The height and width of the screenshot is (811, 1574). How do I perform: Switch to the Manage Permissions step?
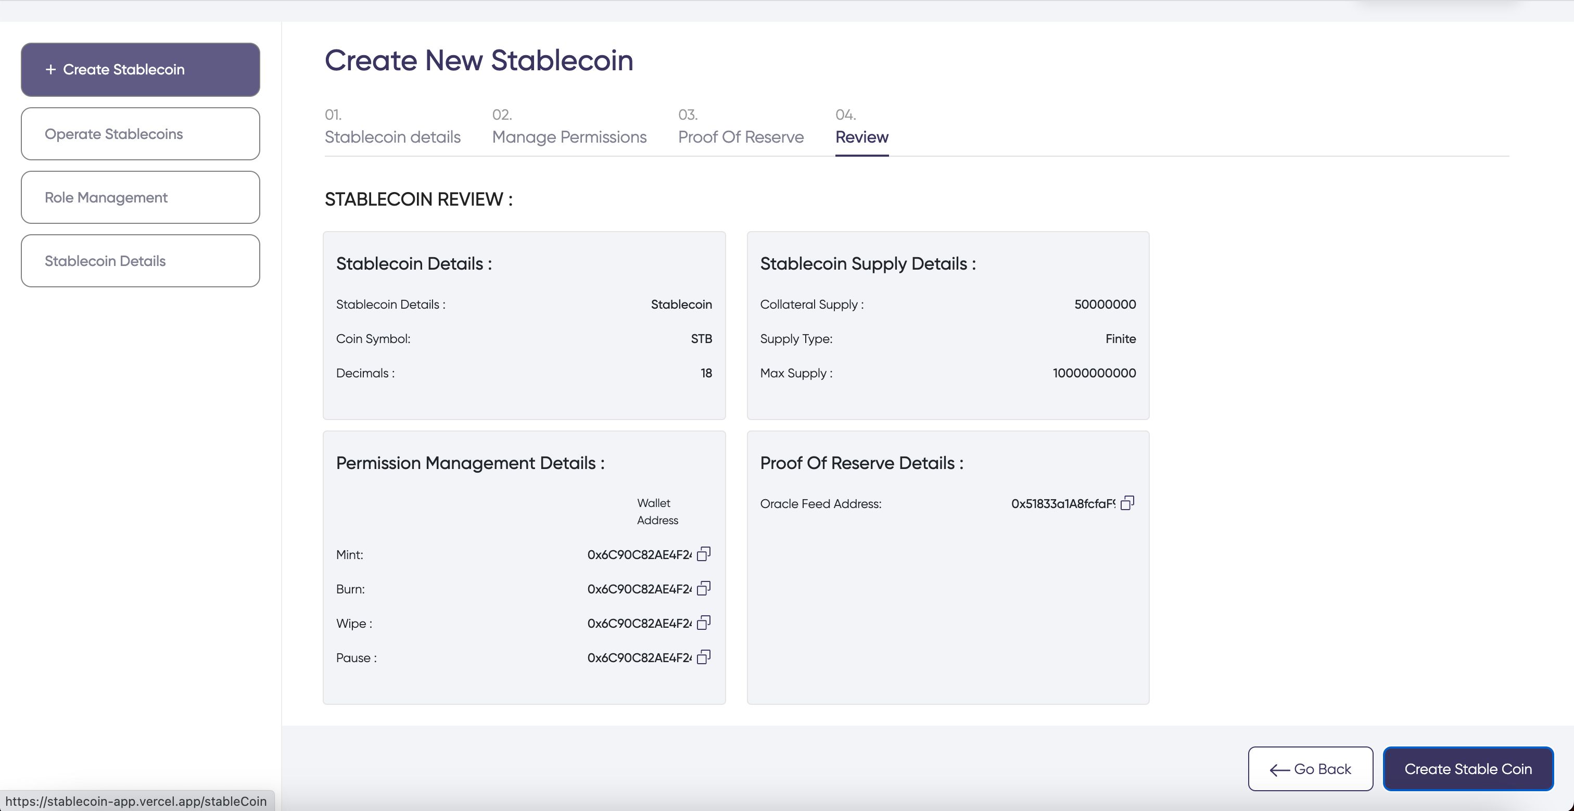point(569,126)
